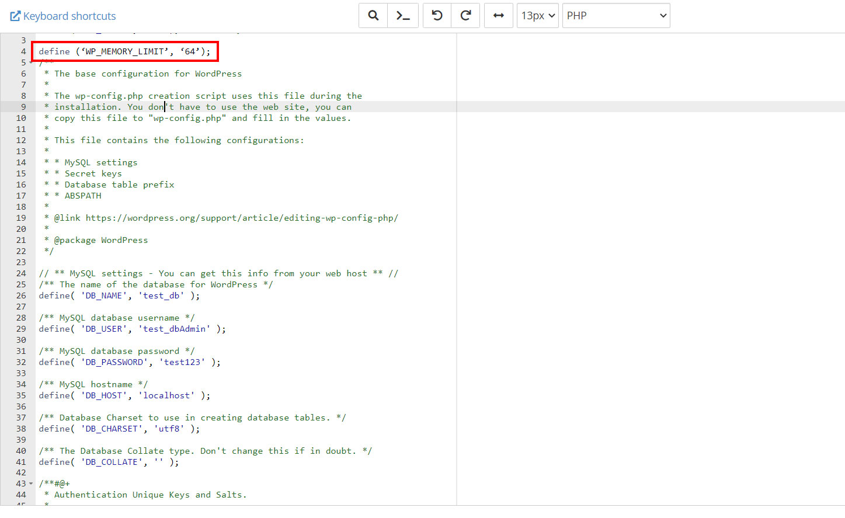
Task: Click the 'MySQL database username' comment
Action: tap(117, 318)
